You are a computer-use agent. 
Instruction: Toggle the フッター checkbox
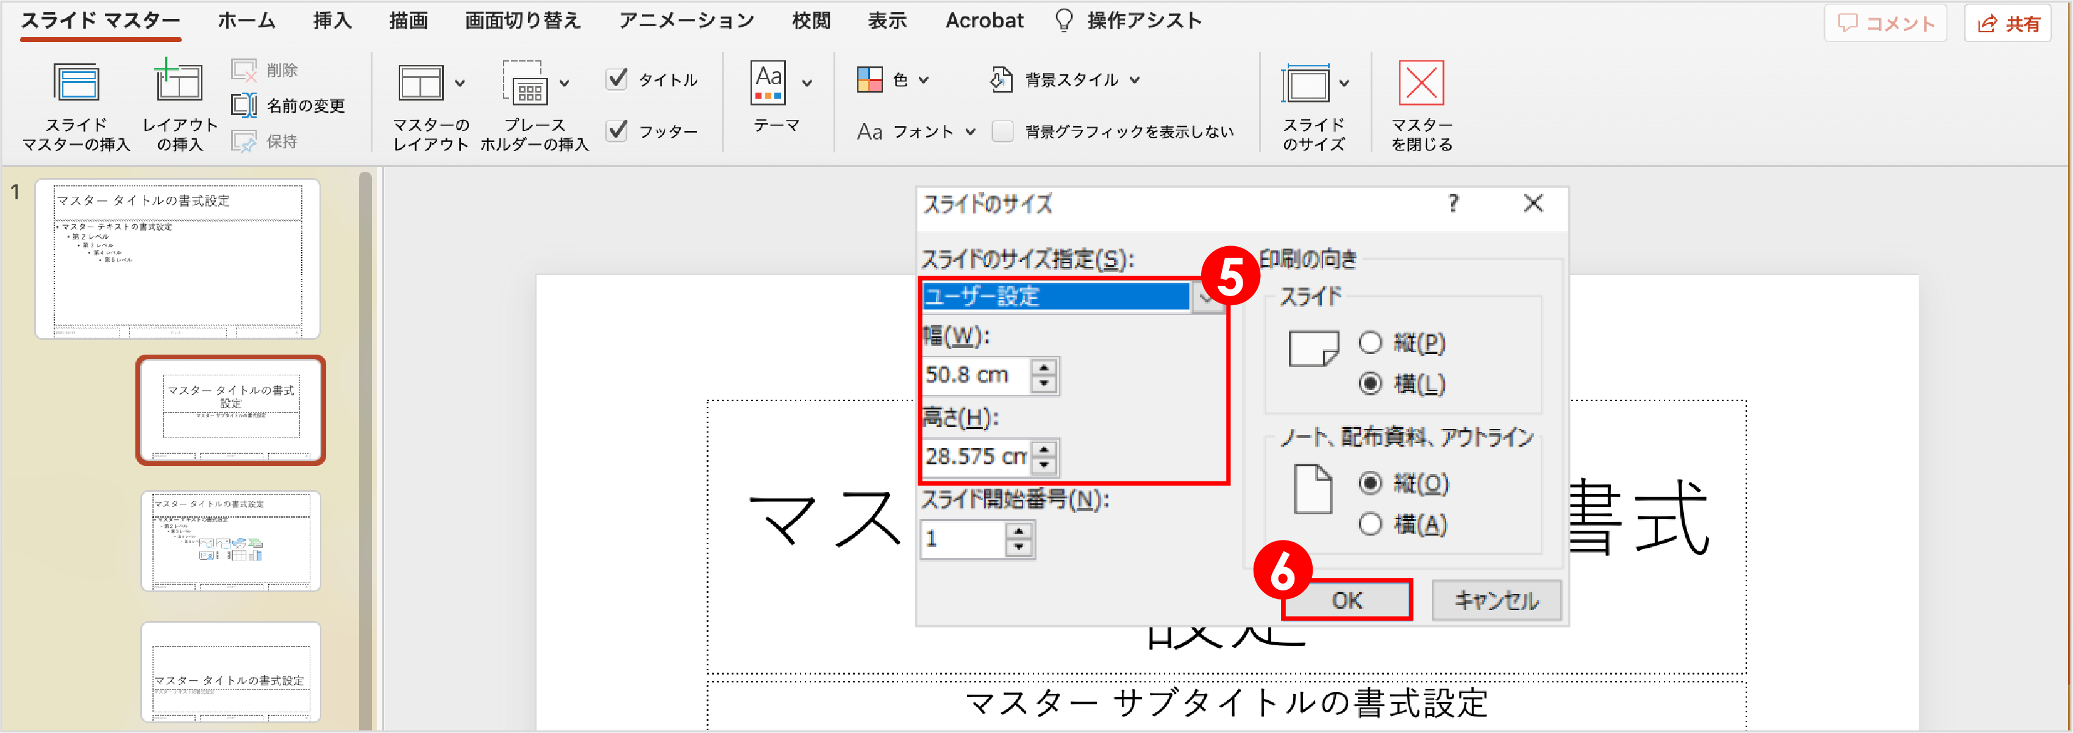point(616,130)
